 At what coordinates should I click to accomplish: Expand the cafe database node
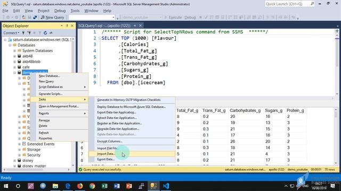[15, 67]
